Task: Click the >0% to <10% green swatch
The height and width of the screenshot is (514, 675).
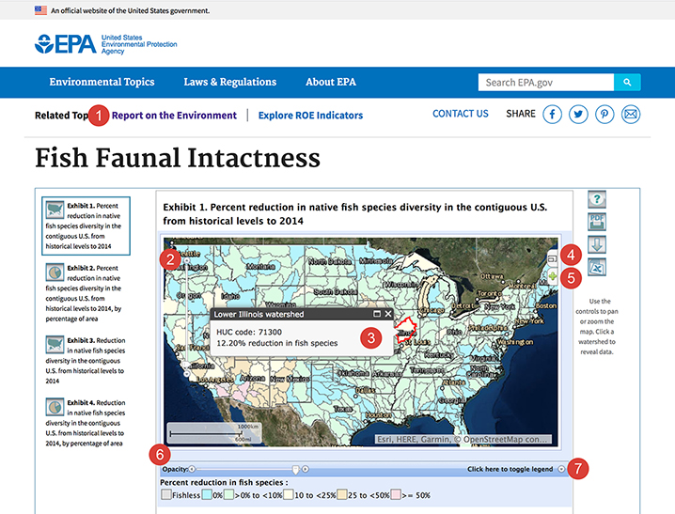Action: (228, 494)
